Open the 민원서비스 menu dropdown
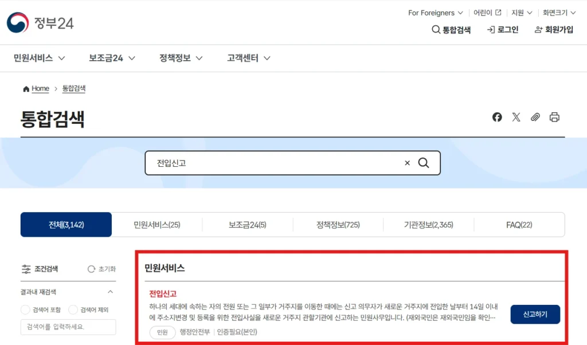Image resolution: width=587 pixels, height=345 pixels. click(x=39, y=58)
